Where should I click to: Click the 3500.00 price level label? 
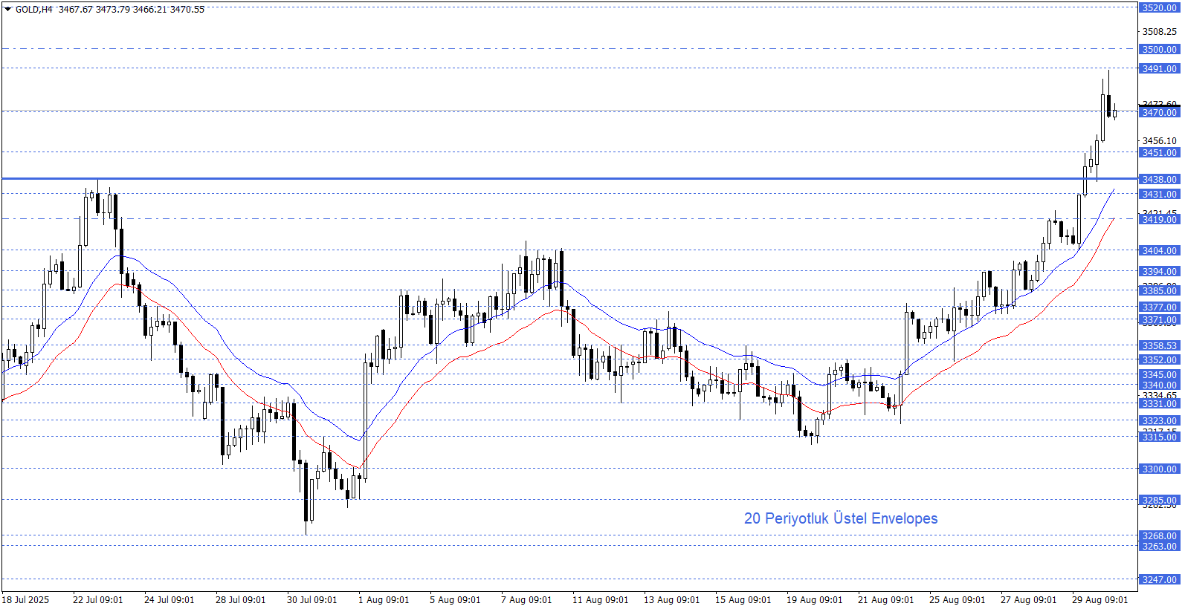(x=1159, y=50)
